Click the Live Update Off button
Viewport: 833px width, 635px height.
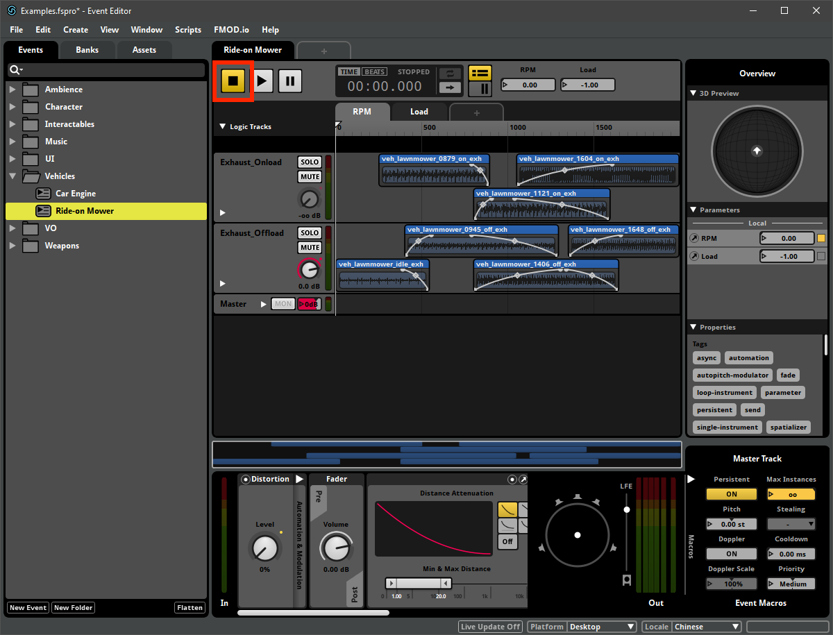[490, 626]
